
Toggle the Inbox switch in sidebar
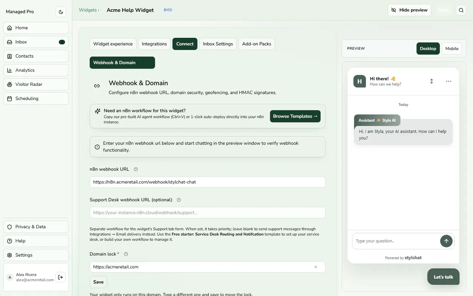[x=62, y=42]
